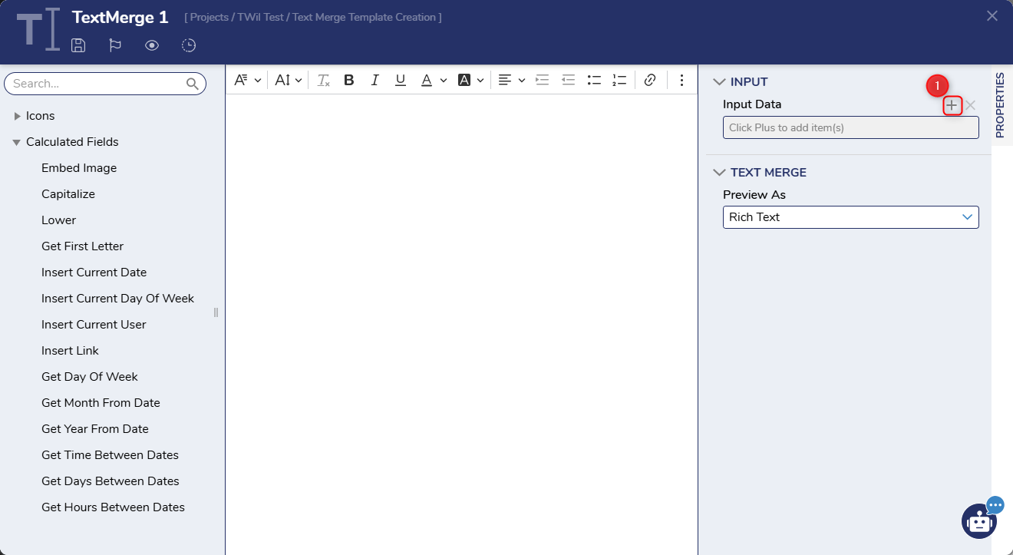Insert a bulleted list
The height and width of the screenshot is (555, 1013).
(x=593, y=80)
